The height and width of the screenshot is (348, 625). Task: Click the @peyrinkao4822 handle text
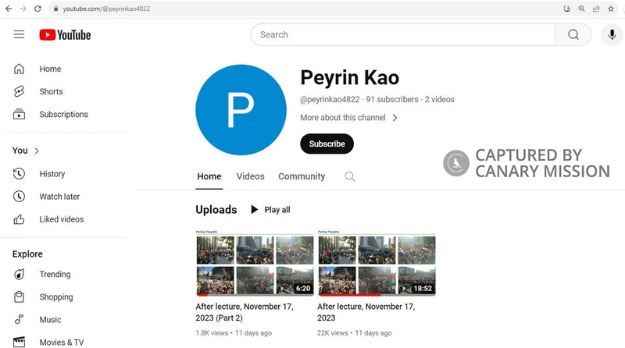(330, 100)
